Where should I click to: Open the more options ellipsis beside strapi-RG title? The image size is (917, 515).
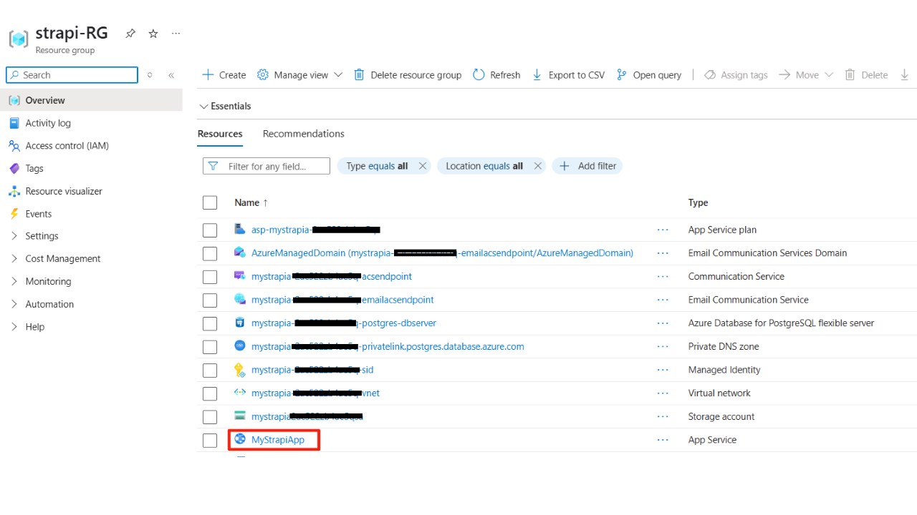[x=176, y=34]
